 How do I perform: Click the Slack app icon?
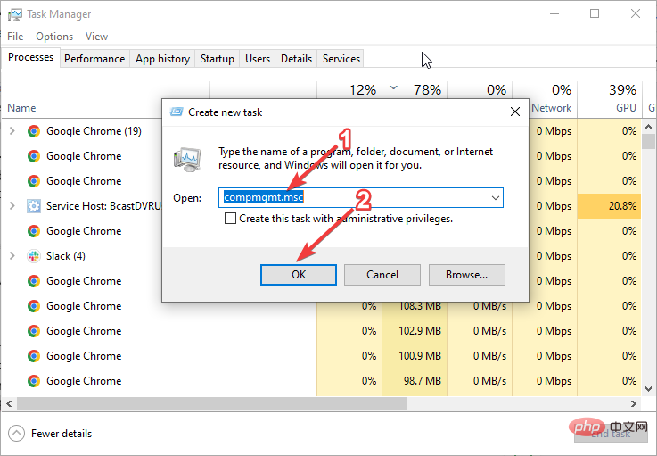(34, 256)
